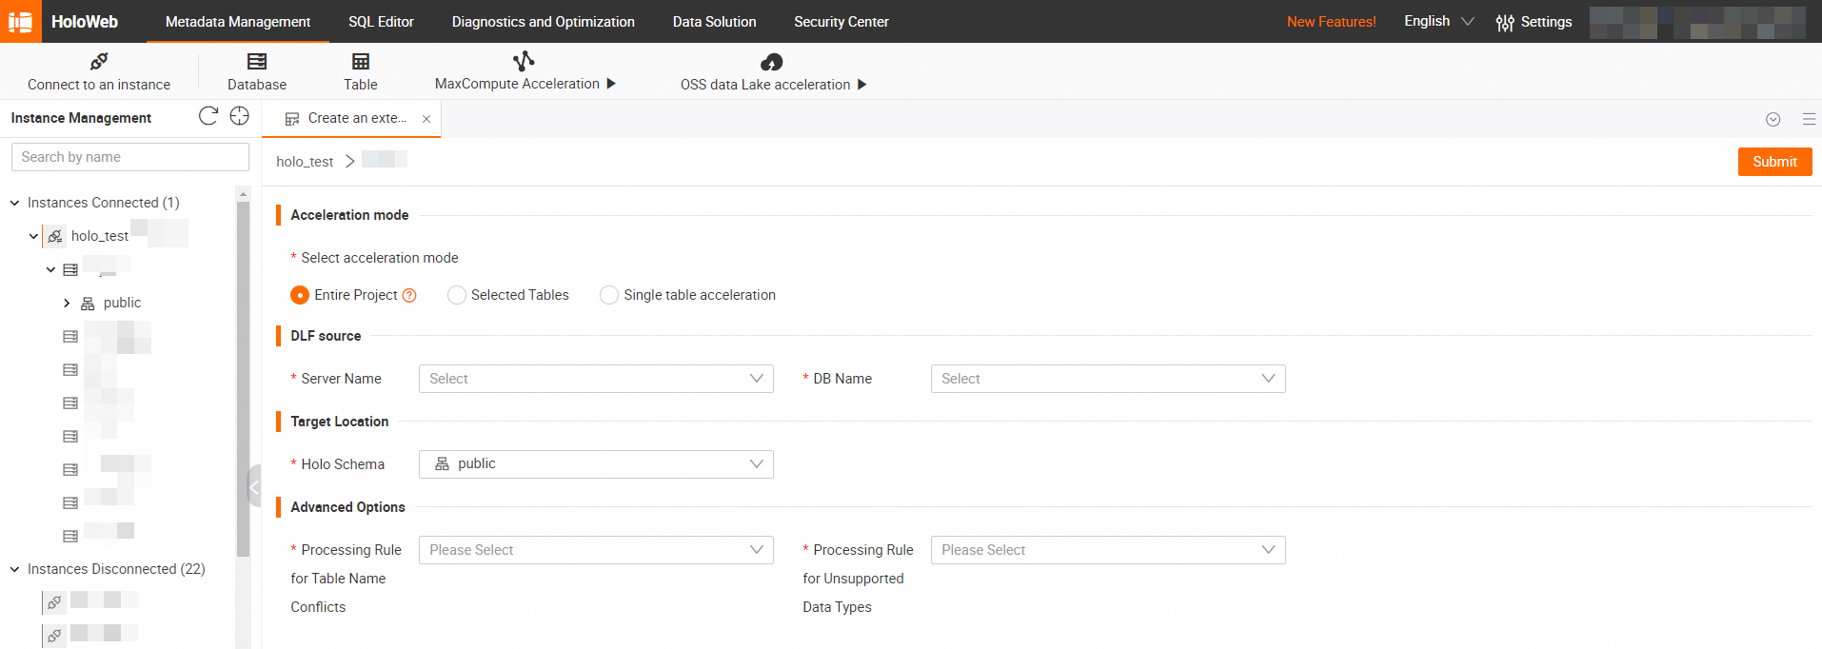The image size is (1822, 649).
Task: Select the Entire Project radio button
Action: coord(300,295)
